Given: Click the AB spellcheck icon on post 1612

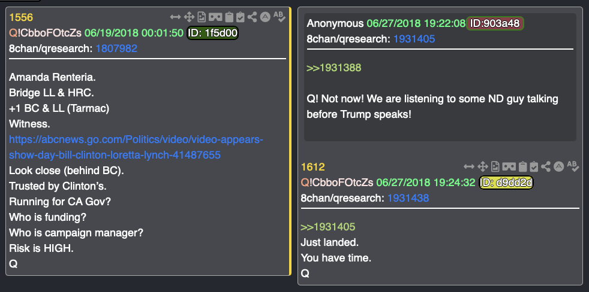Looking at the screenshot, I should [x=573, y=166].
